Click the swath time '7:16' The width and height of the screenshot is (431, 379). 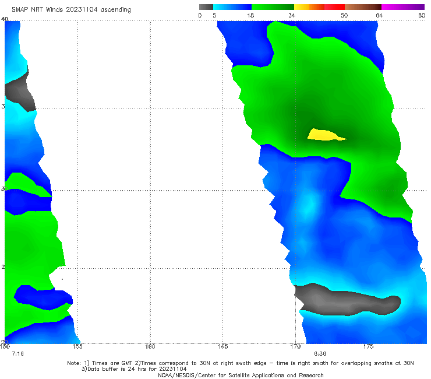click(18, 354)
